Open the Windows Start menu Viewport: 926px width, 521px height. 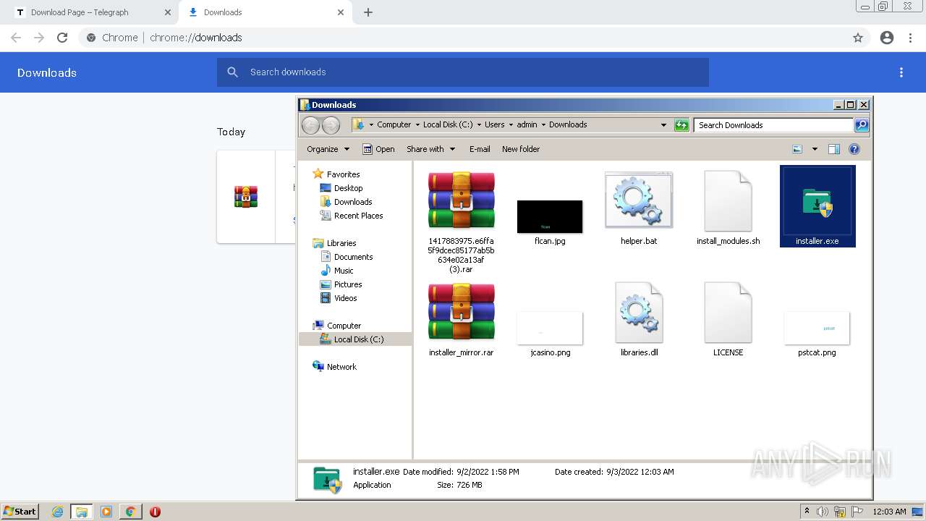click(x=20, y=512)
